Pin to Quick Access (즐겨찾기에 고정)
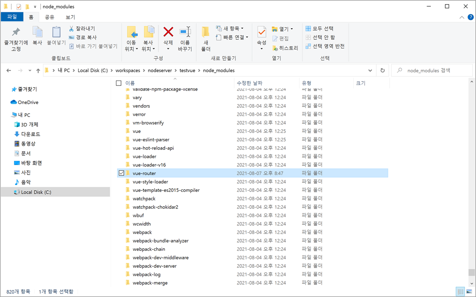The image size is (476, 297). (16, 39)
